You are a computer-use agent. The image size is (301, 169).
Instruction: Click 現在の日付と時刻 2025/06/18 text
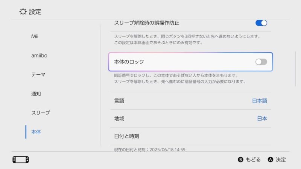pyautogui.click(x=150, y=149)
